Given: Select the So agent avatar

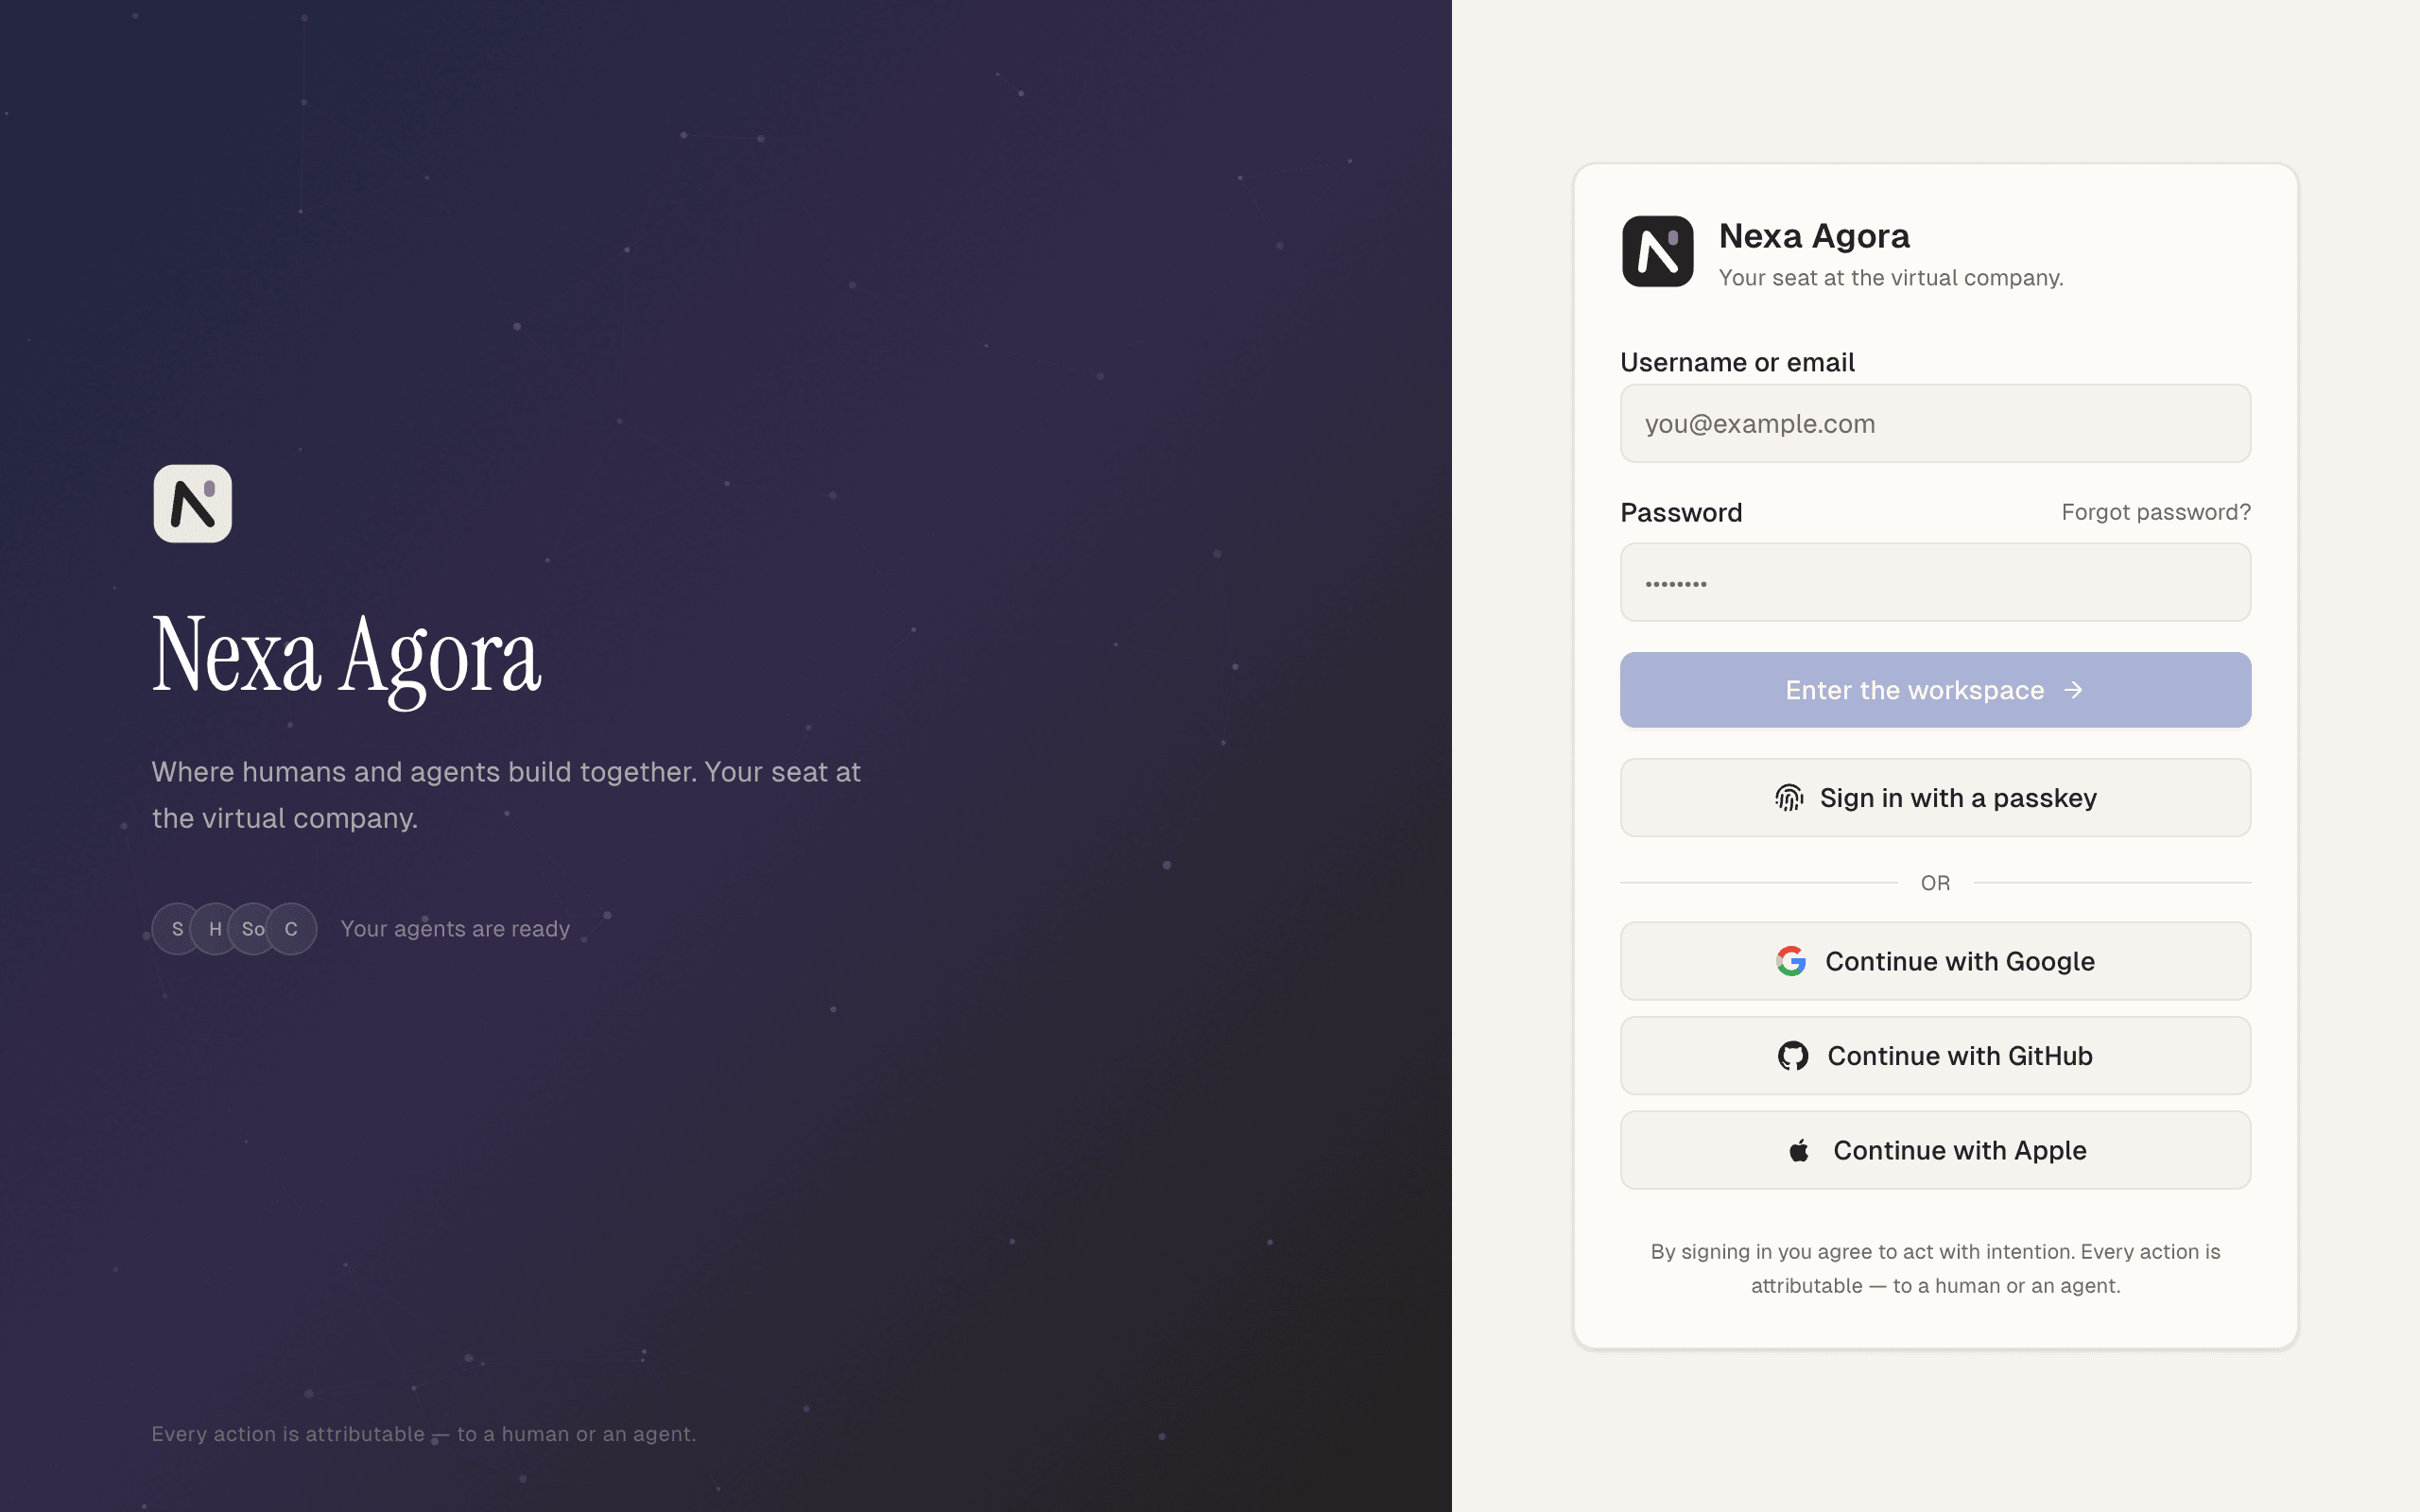Looking at the screenshot, I should tap(253, 929).
